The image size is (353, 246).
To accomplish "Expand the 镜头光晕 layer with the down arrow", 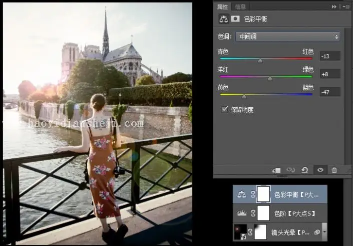I will coord(324,232).
